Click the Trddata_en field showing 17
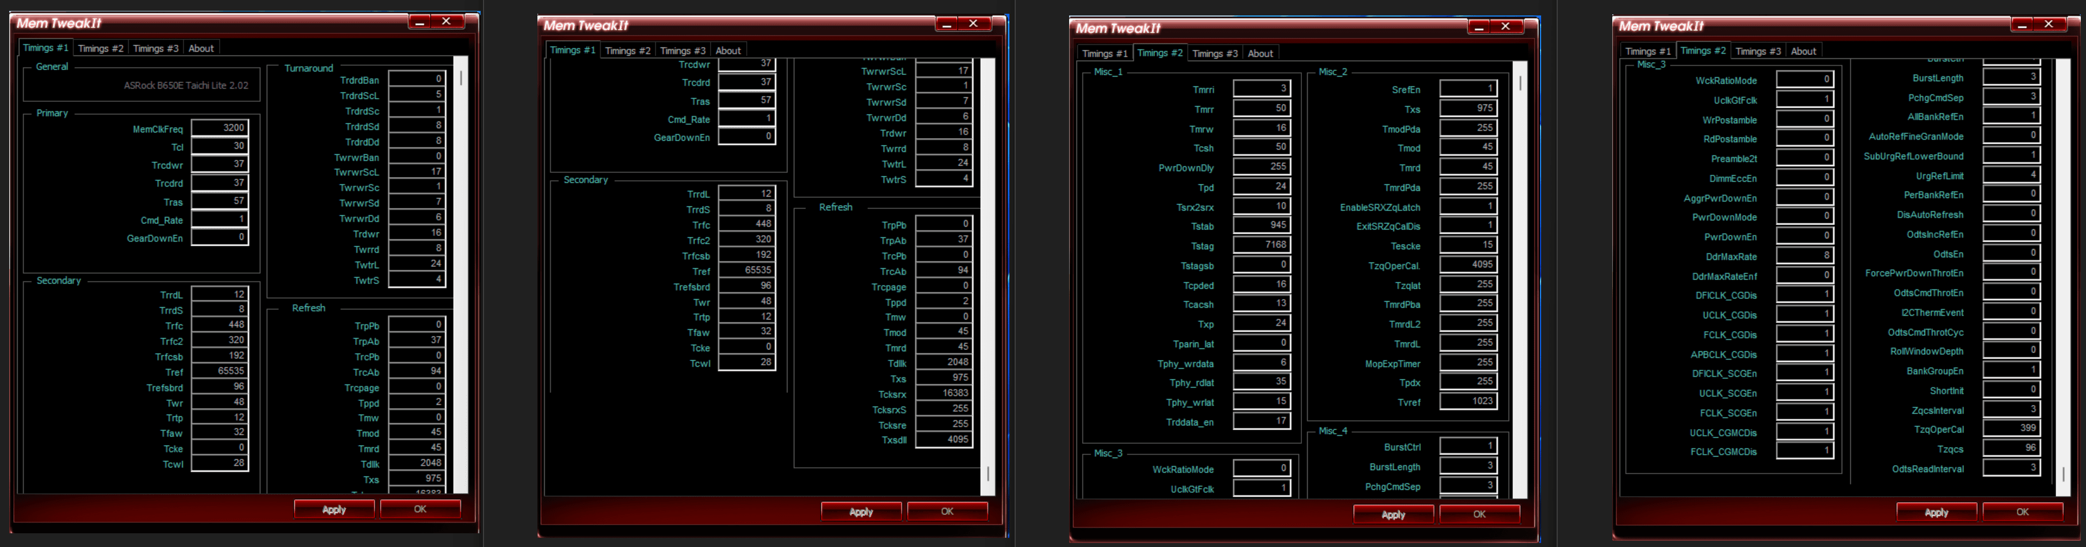Viewport: 2086px width, 547px height. point(1262,421)
